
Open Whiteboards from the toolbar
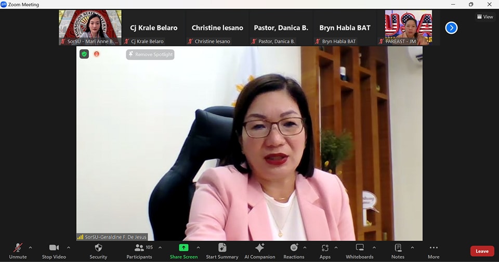(x=359, y=248)
